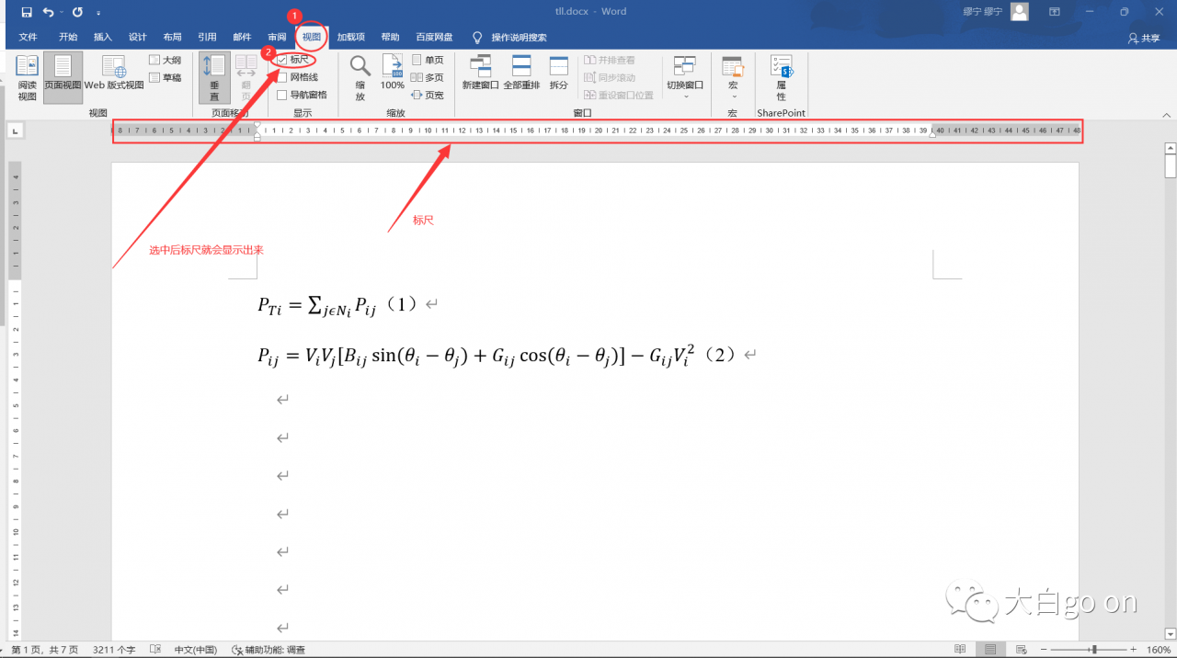
Task: Click 并排查看 view side by side
Action: tap(610, 60)
